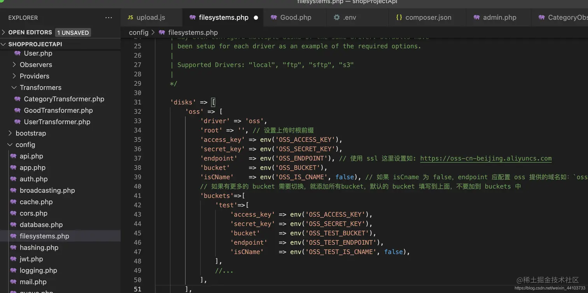Click PHP icon beside hashing.php
588x293 pixels.
click(13, 248)
